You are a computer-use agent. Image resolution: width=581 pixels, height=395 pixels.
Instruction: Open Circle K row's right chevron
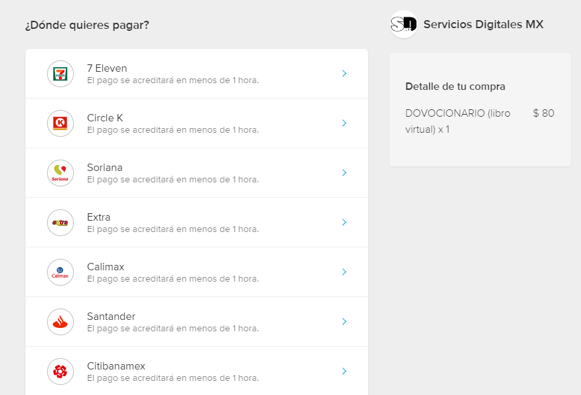coord(344,123)
